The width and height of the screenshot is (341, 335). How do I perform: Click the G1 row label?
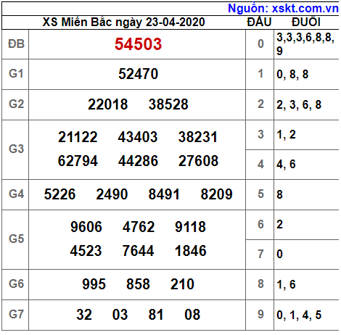tap(16, 74)
